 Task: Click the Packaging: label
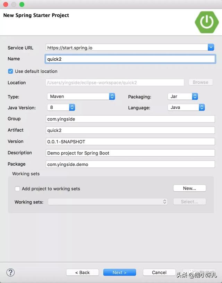[139, 97]
